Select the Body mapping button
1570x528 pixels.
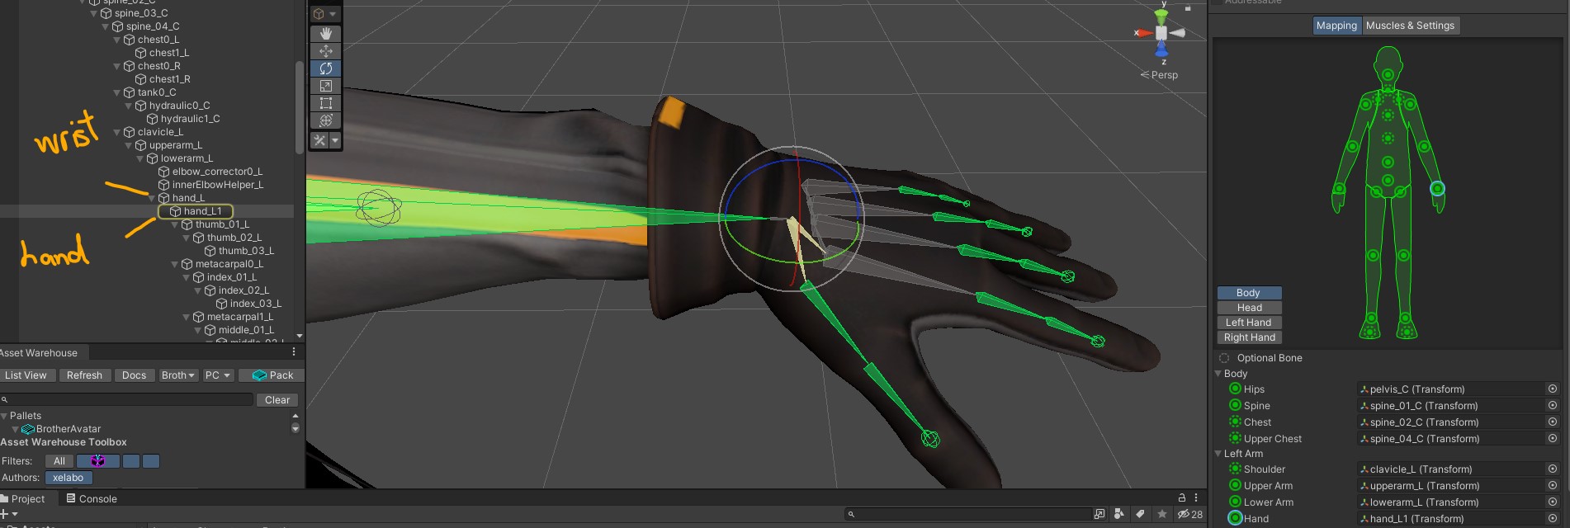tap(1249, 293)
